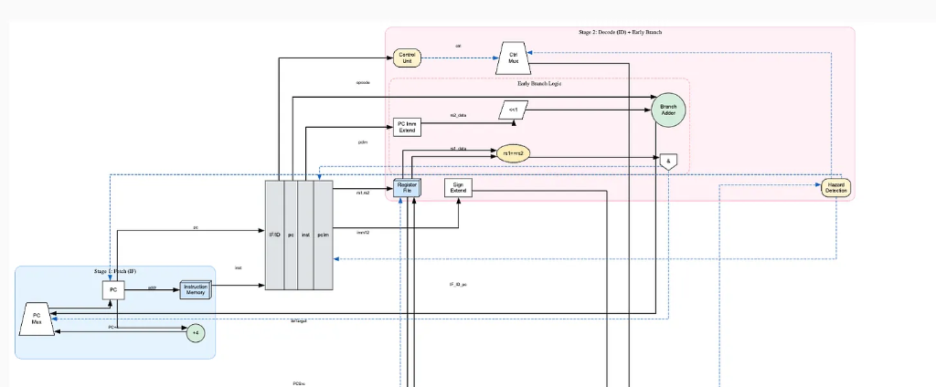Select the PC Mux trapezoid
Viewport: 936px width, 387px height.
[37, 319]
